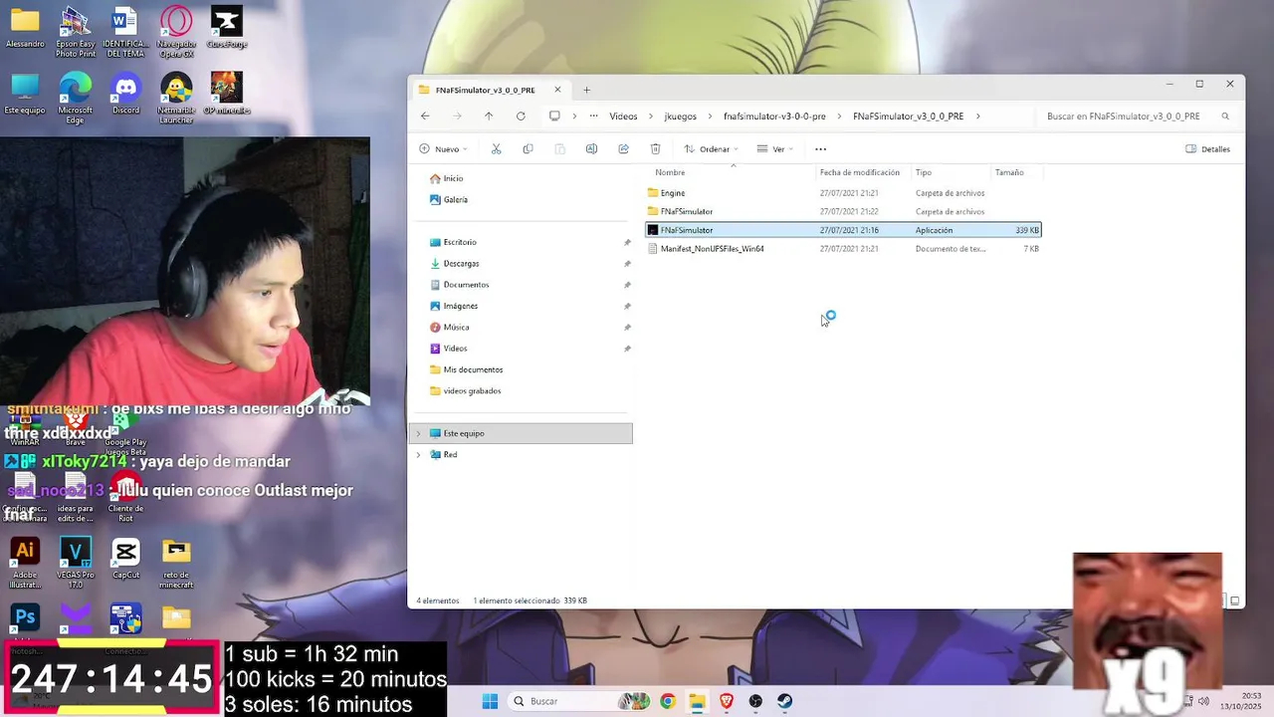Viewport: 1274px width, 717px height.
Task: Expand Este equipo tree node chevron
Action: 418,434
